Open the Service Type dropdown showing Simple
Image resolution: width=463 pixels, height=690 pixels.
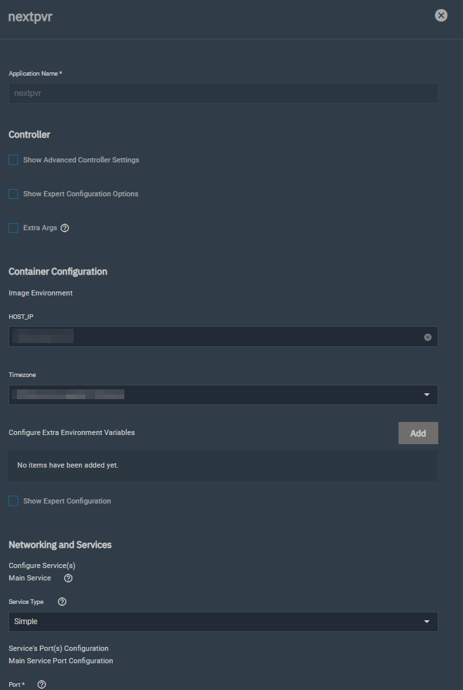tap(223, 622)
